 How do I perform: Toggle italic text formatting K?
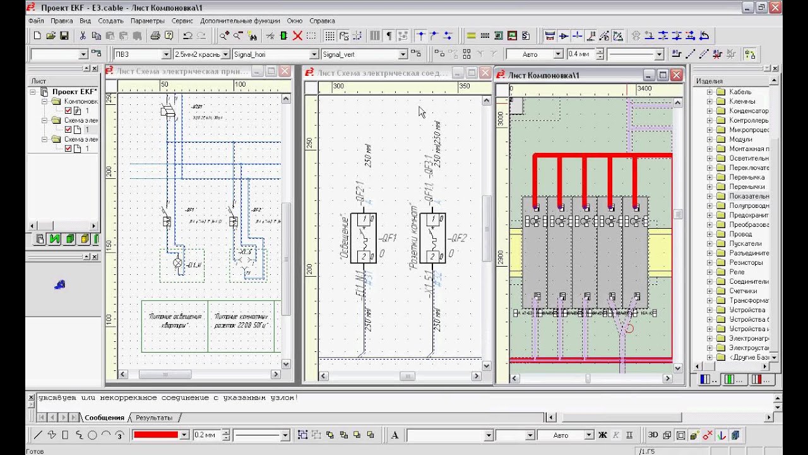616,435
